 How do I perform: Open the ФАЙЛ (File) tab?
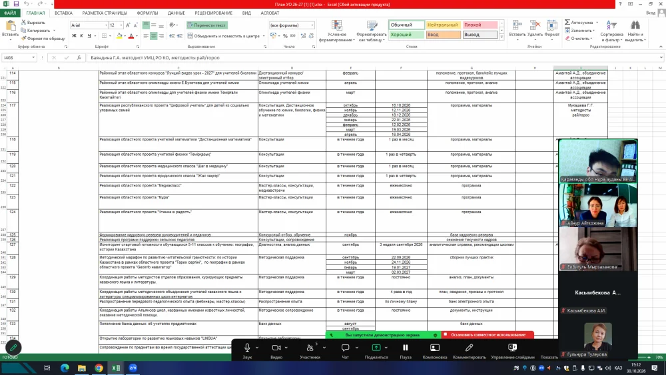click(x=10, y=13)
